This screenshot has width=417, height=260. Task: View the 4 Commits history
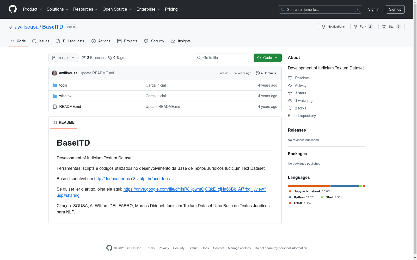[266, 73]
